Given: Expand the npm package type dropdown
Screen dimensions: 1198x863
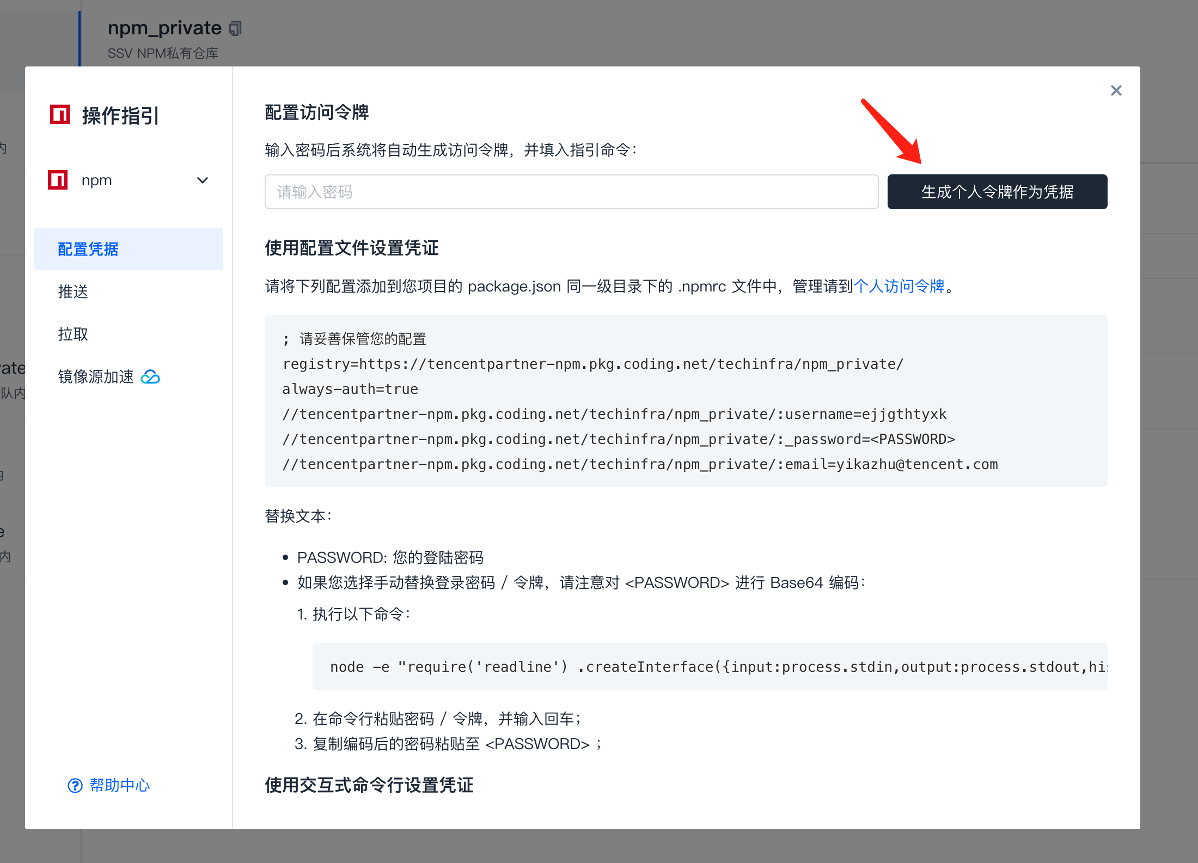Looking at the screenshot, I should click(202, 180).
